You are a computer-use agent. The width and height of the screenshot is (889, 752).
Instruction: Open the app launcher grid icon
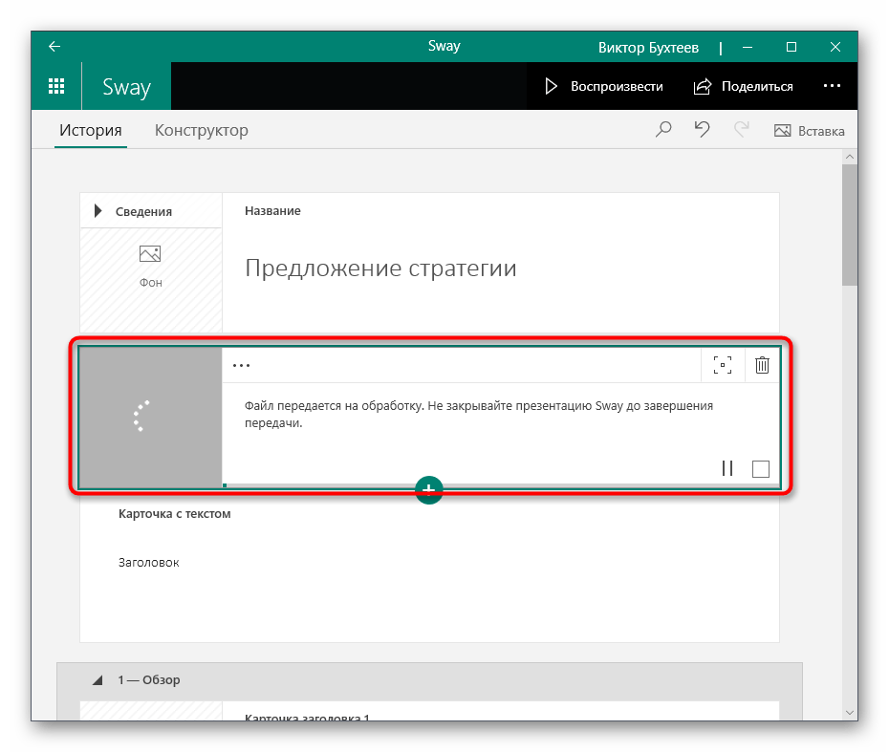(x=56, y=86)
